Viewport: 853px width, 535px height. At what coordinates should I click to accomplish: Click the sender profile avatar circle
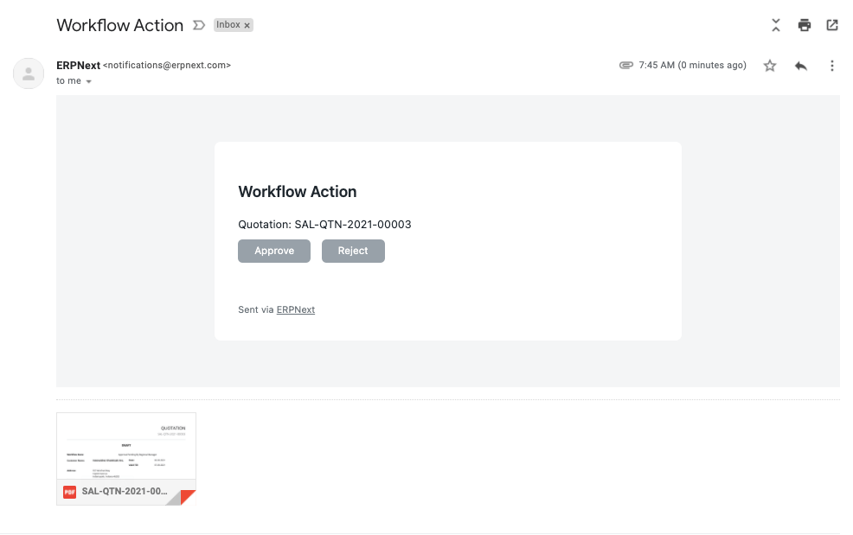[29, 73]
